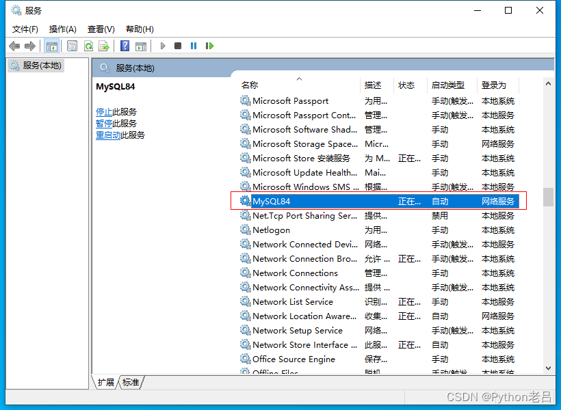Sort by the 启动类型 column header
Screen dimensions: 561x410
[452, 85]
